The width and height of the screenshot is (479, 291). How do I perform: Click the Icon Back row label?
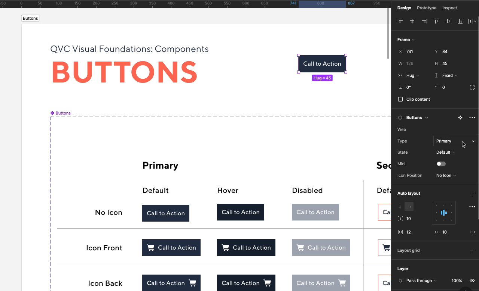tap(105, 283)
